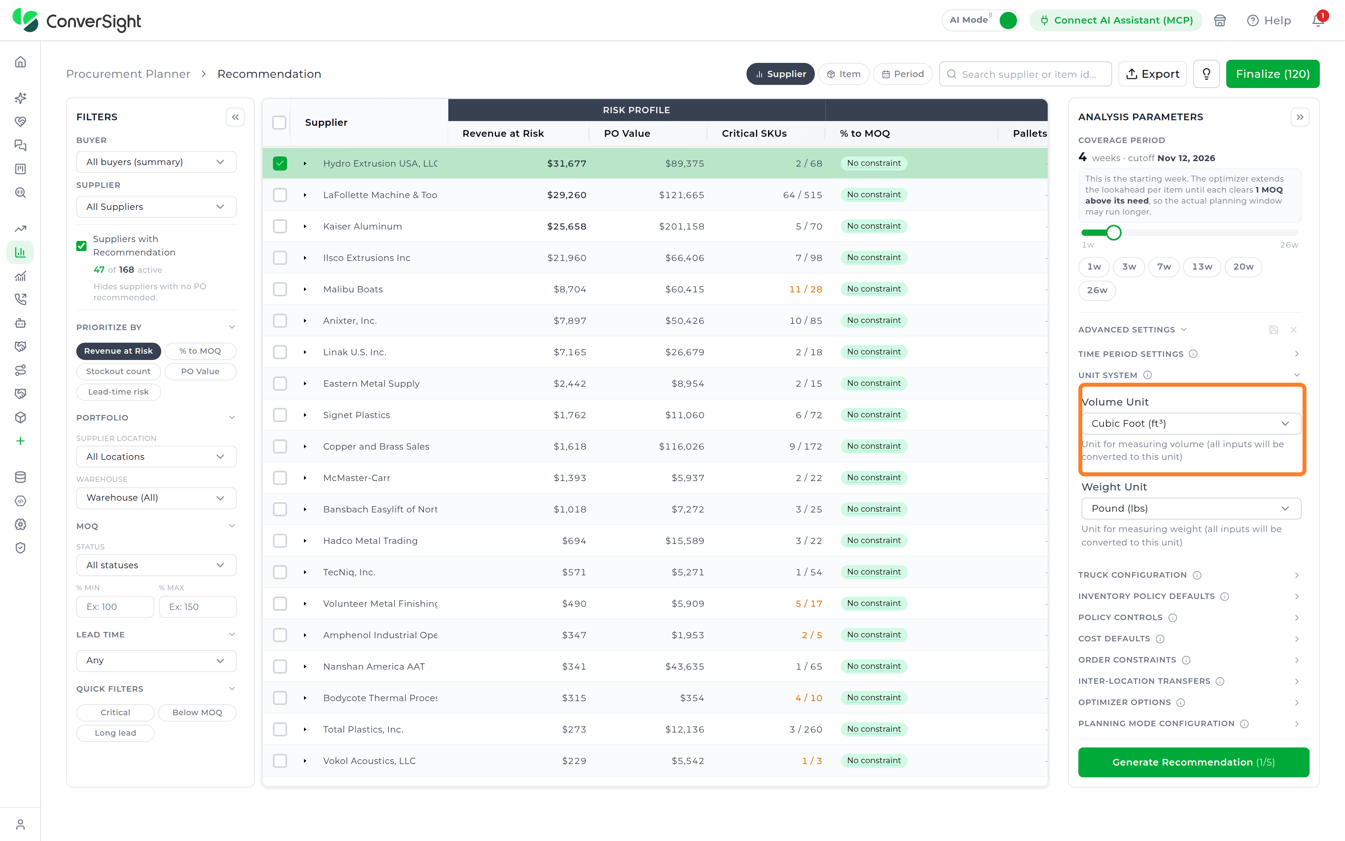Open the user profile icon

[x=20, y=824]
